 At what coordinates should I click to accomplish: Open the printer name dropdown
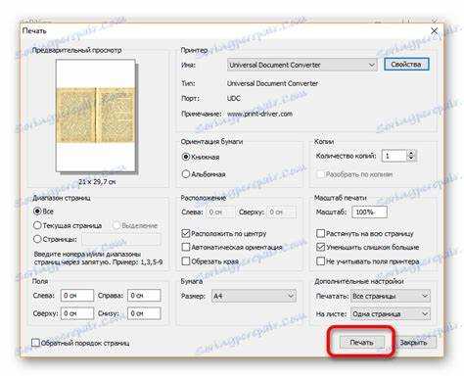pos(302,65)
